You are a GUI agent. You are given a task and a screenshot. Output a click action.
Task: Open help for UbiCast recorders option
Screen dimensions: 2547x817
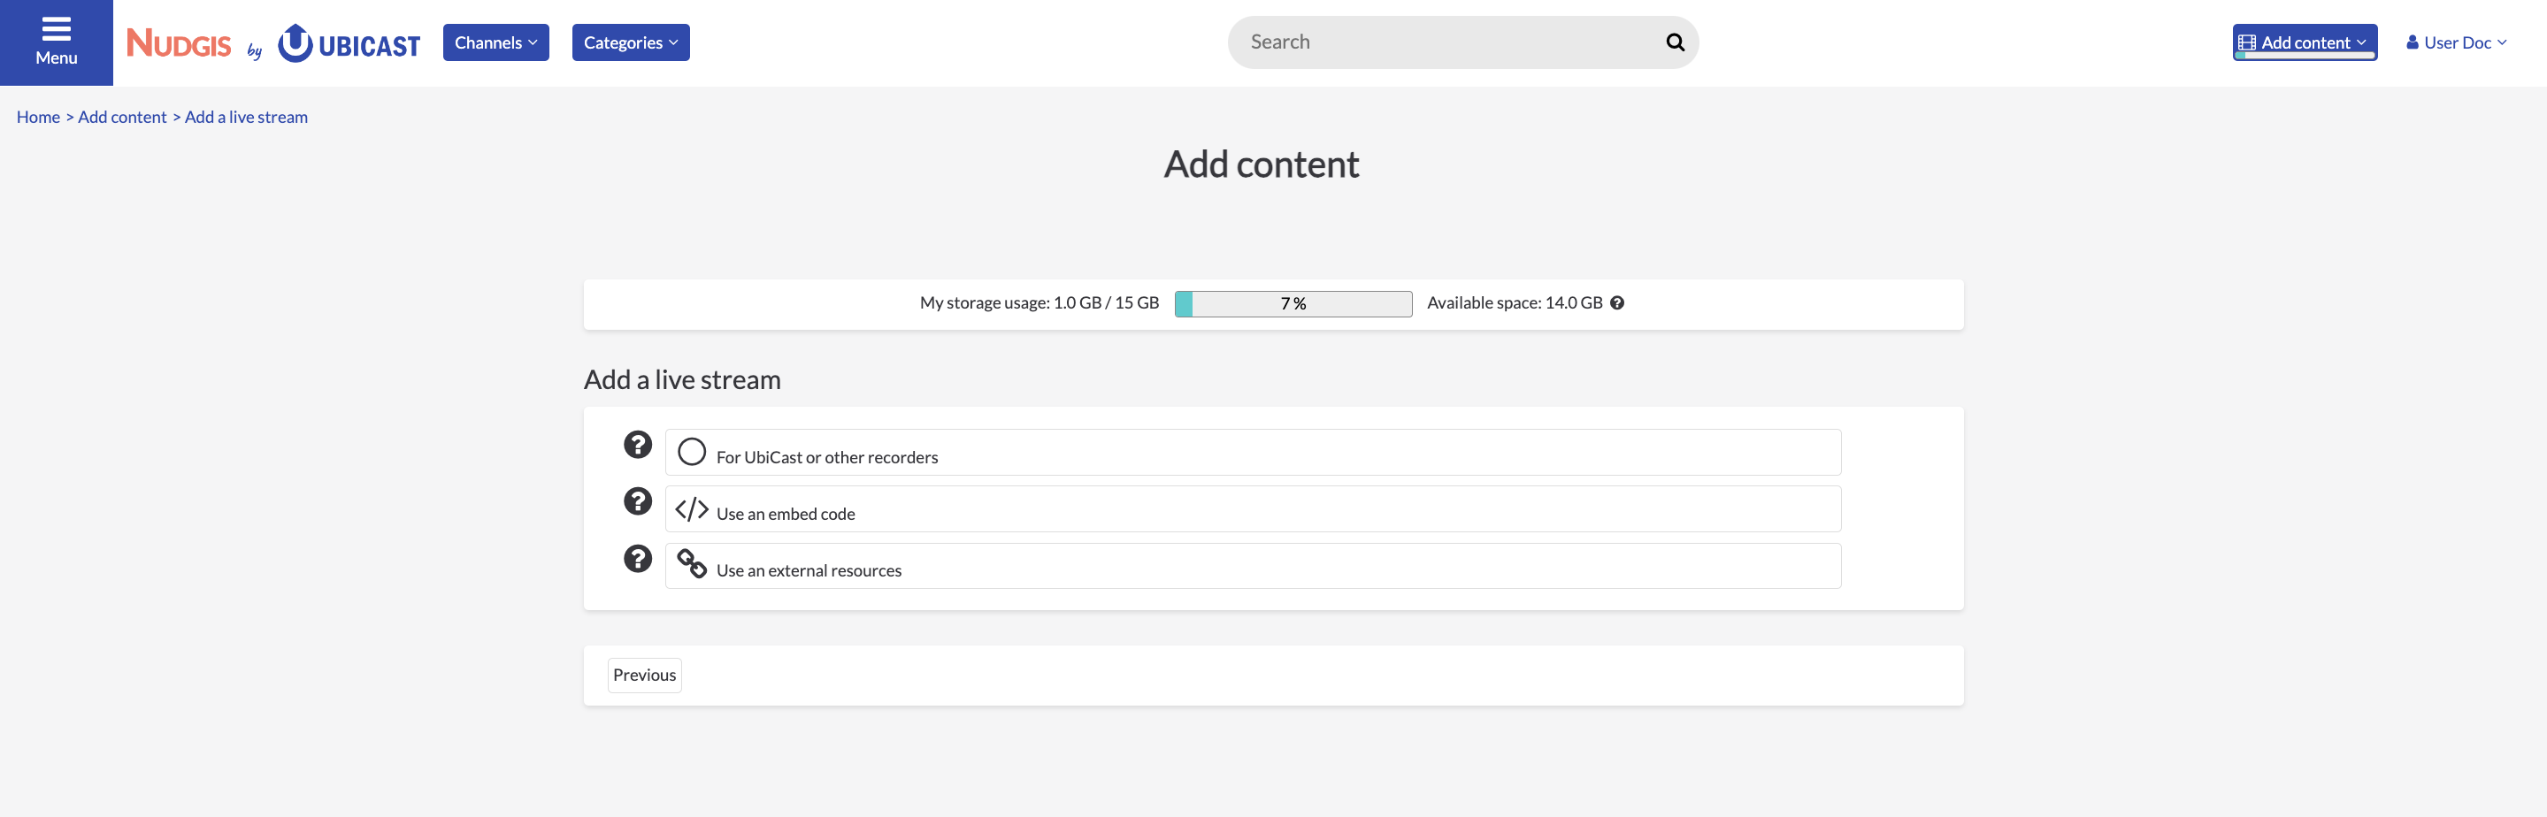pos(638,445)
